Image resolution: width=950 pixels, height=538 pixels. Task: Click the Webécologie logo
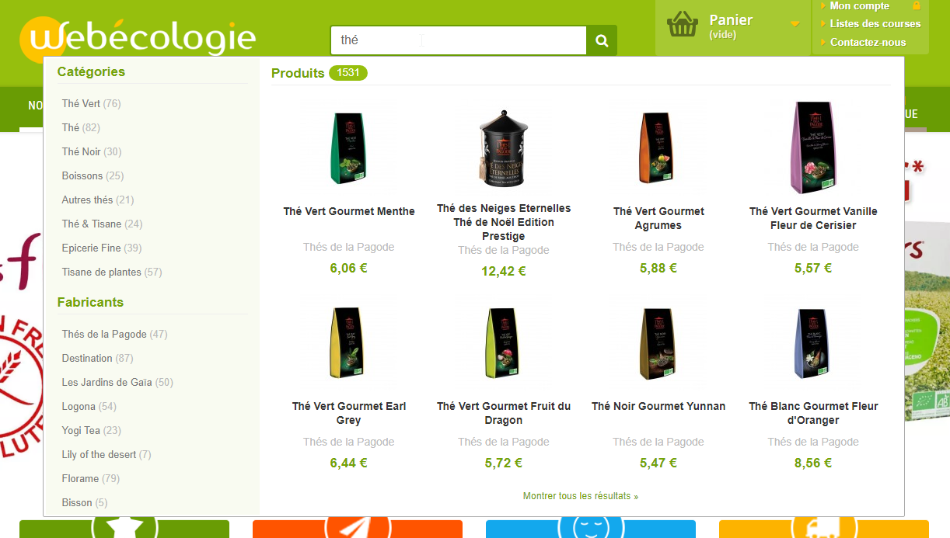[138, 37]
